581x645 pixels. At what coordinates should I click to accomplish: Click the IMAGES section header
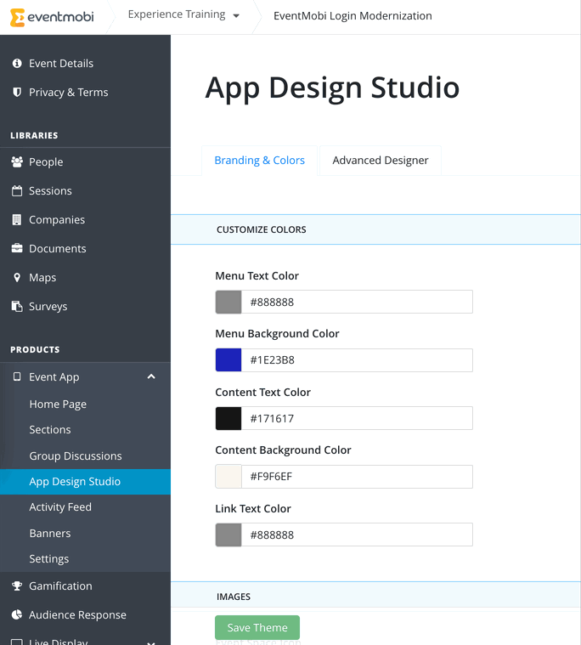pyautogui.click(x=375, y=595)
